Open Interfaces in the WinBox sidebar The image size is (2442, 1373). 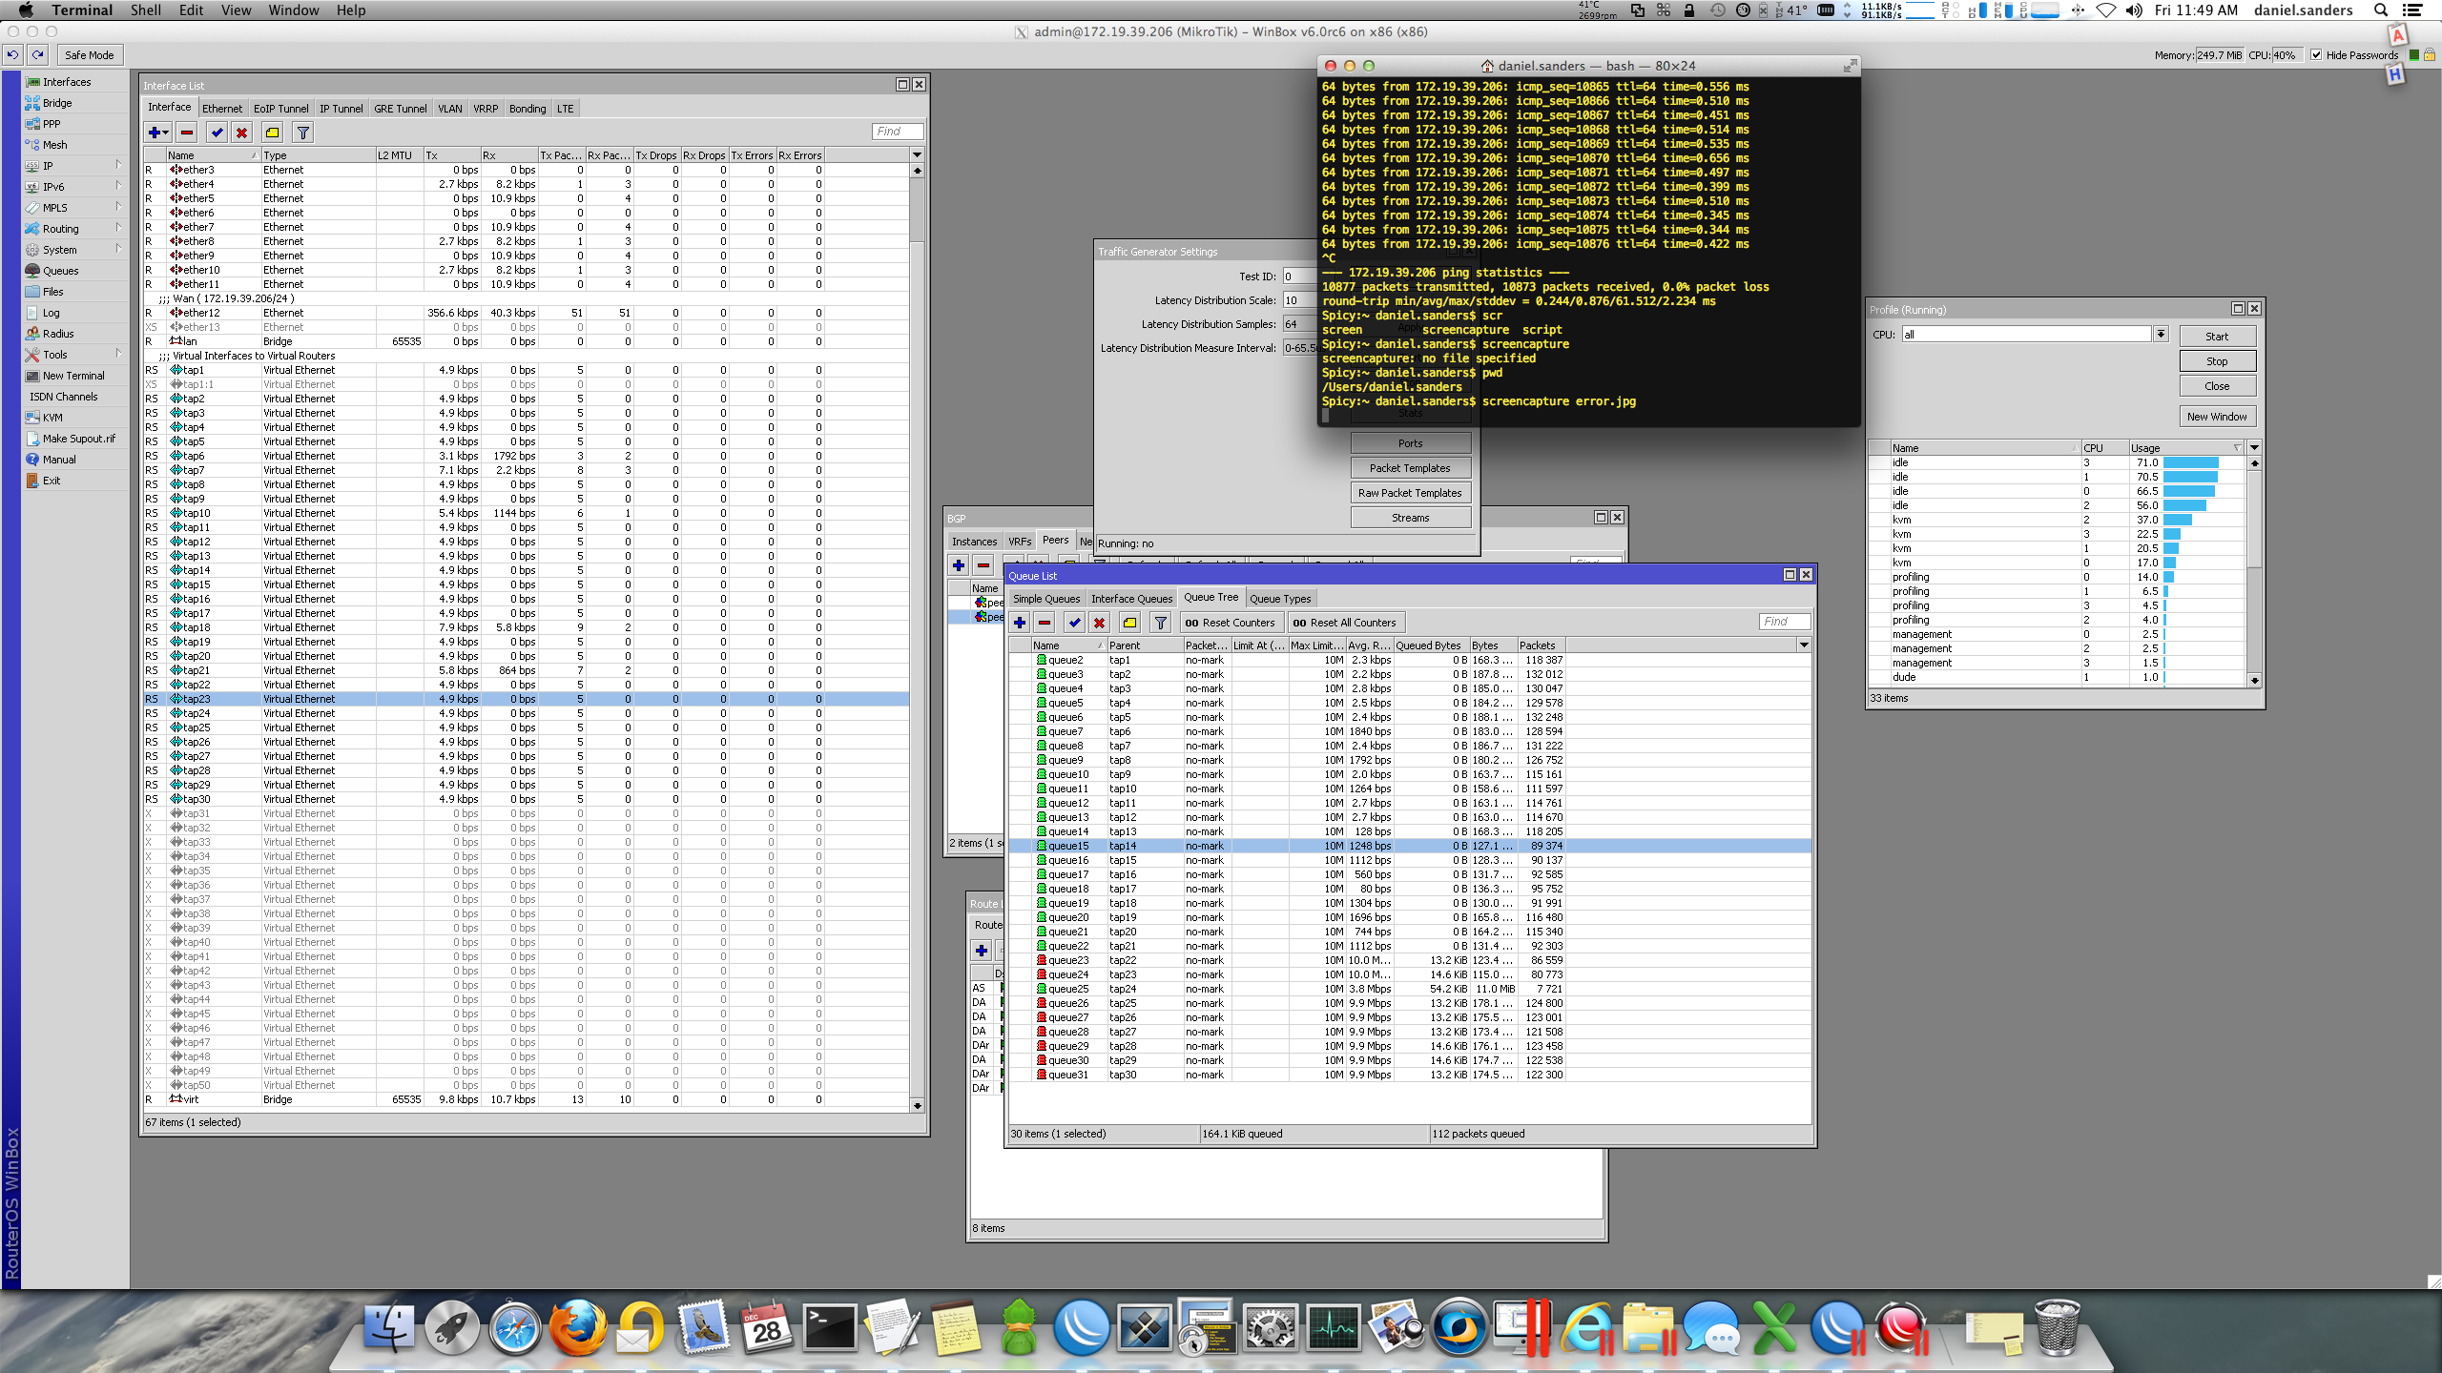click(x=67, y=82)
